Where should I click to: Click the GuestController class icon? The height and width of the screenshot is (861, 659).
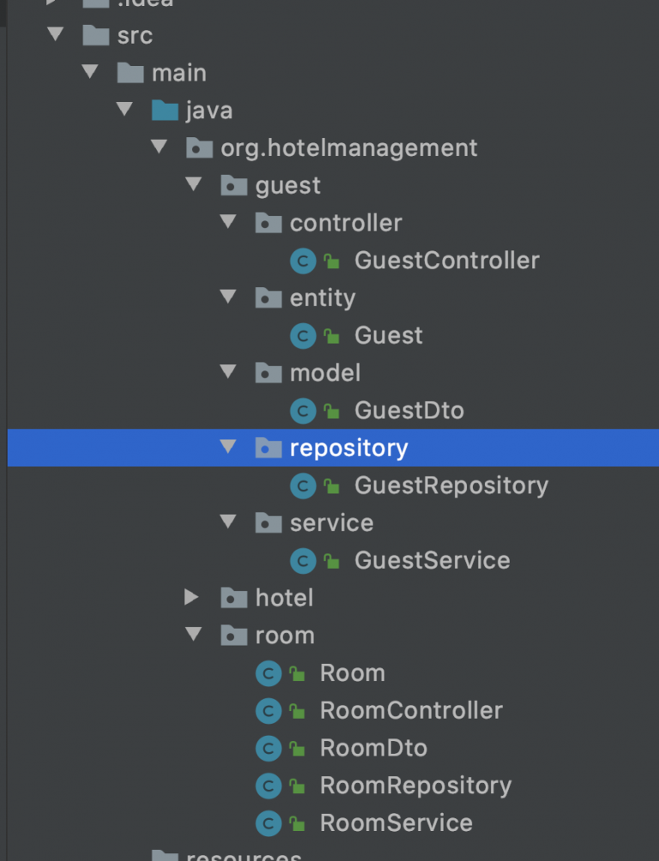[x=302, y=261]
